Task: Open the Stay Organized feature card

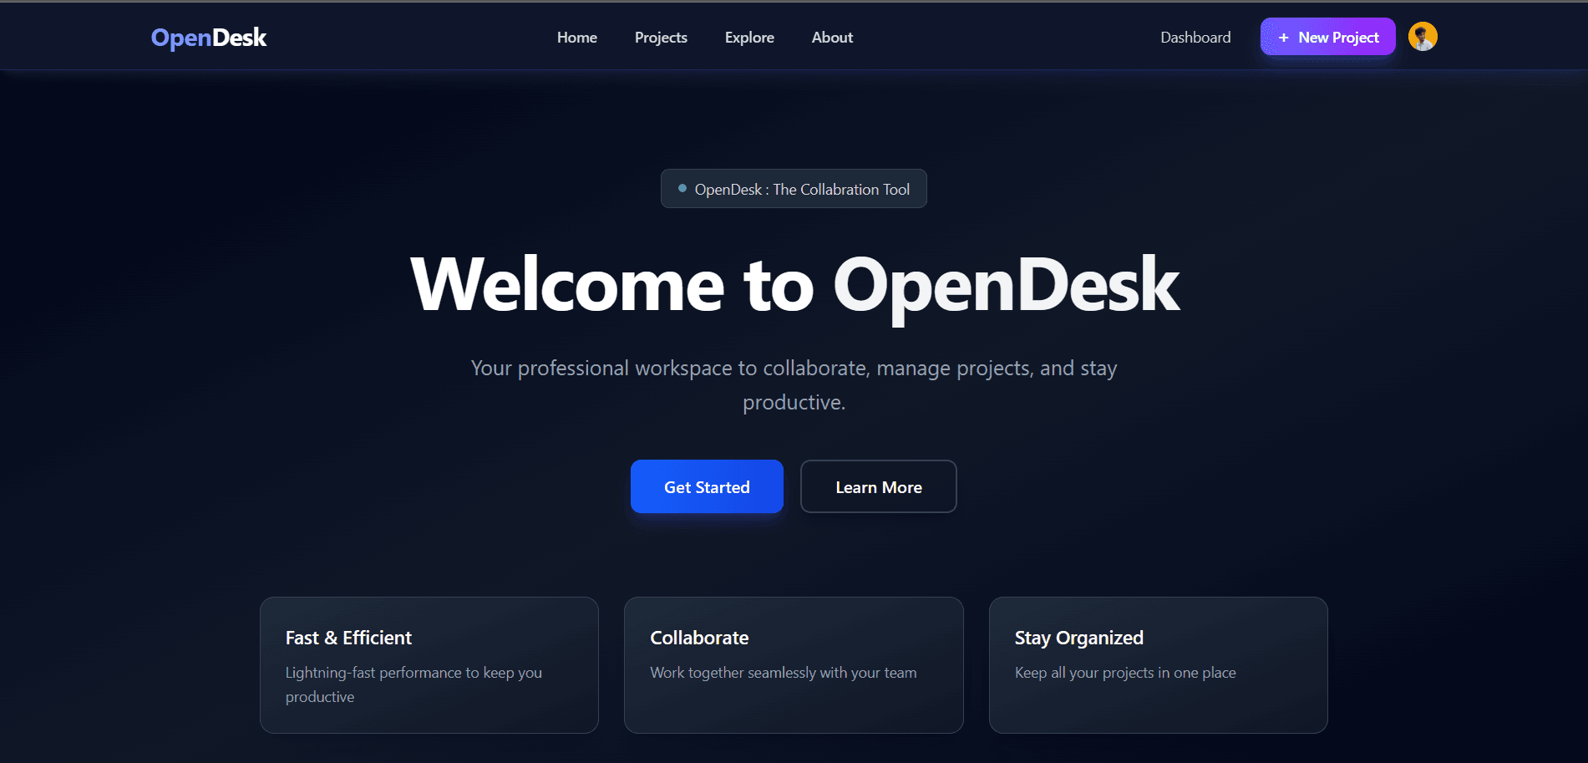Action: (x=1158, y=665)
